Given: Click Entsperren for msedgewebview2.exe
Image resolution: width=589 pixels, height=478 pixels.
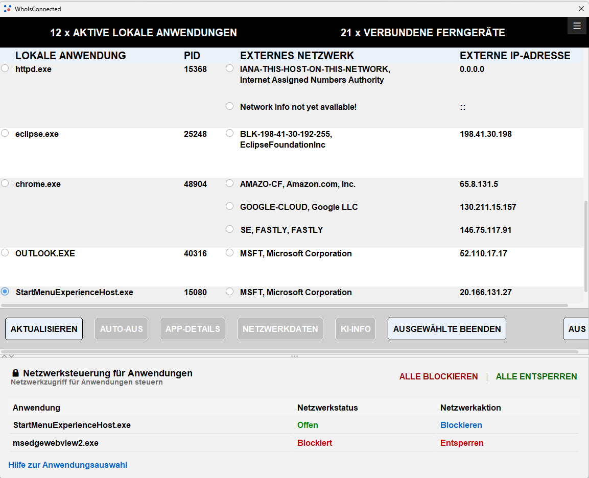Looking at the screenshot, I should click(462, 443).
